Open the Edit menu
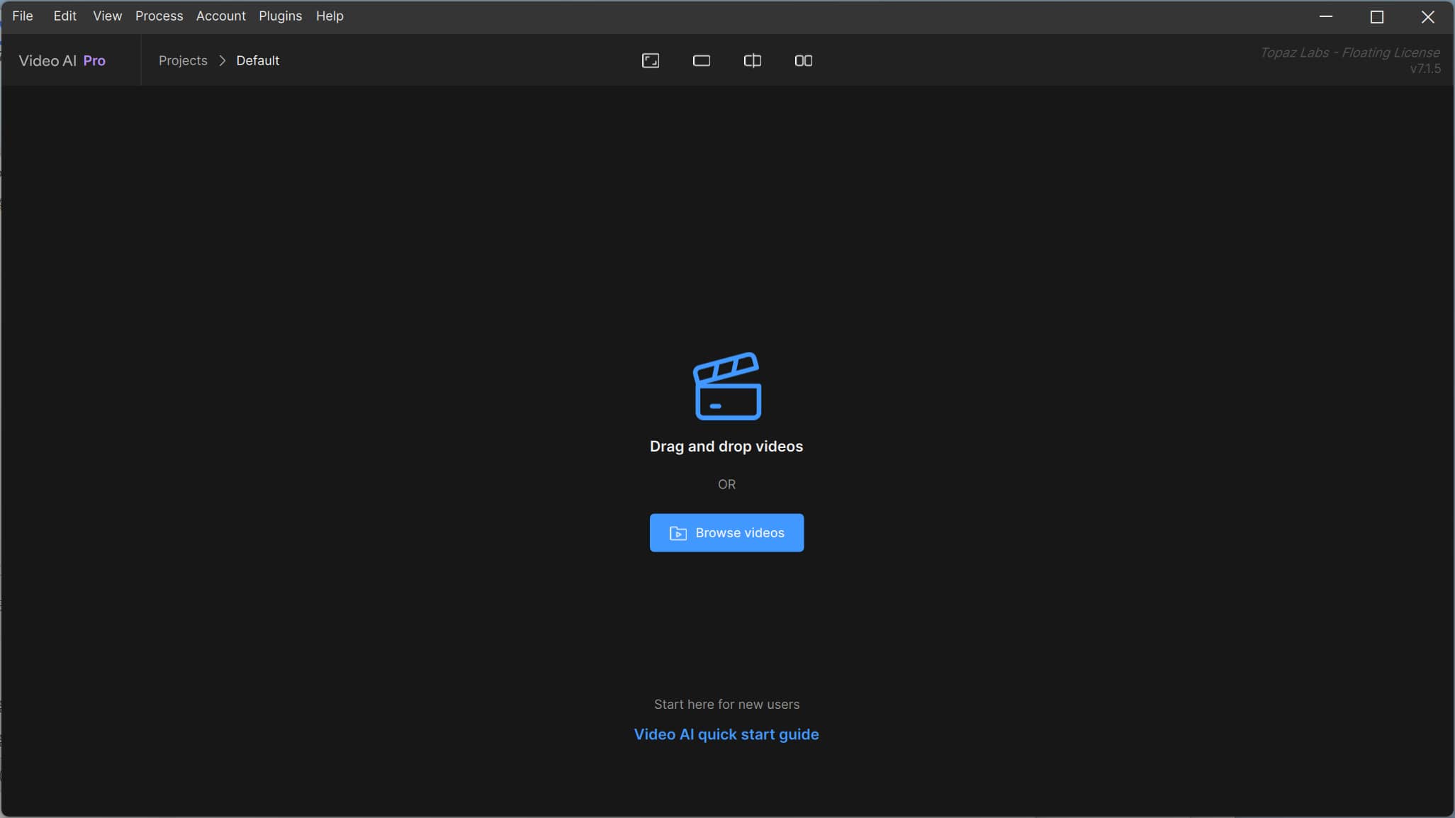 point(64,16)
